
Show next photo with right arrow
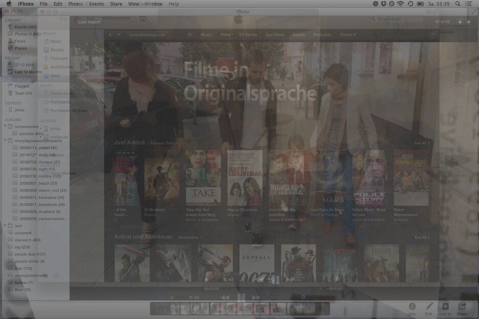(x=468, y=22)
